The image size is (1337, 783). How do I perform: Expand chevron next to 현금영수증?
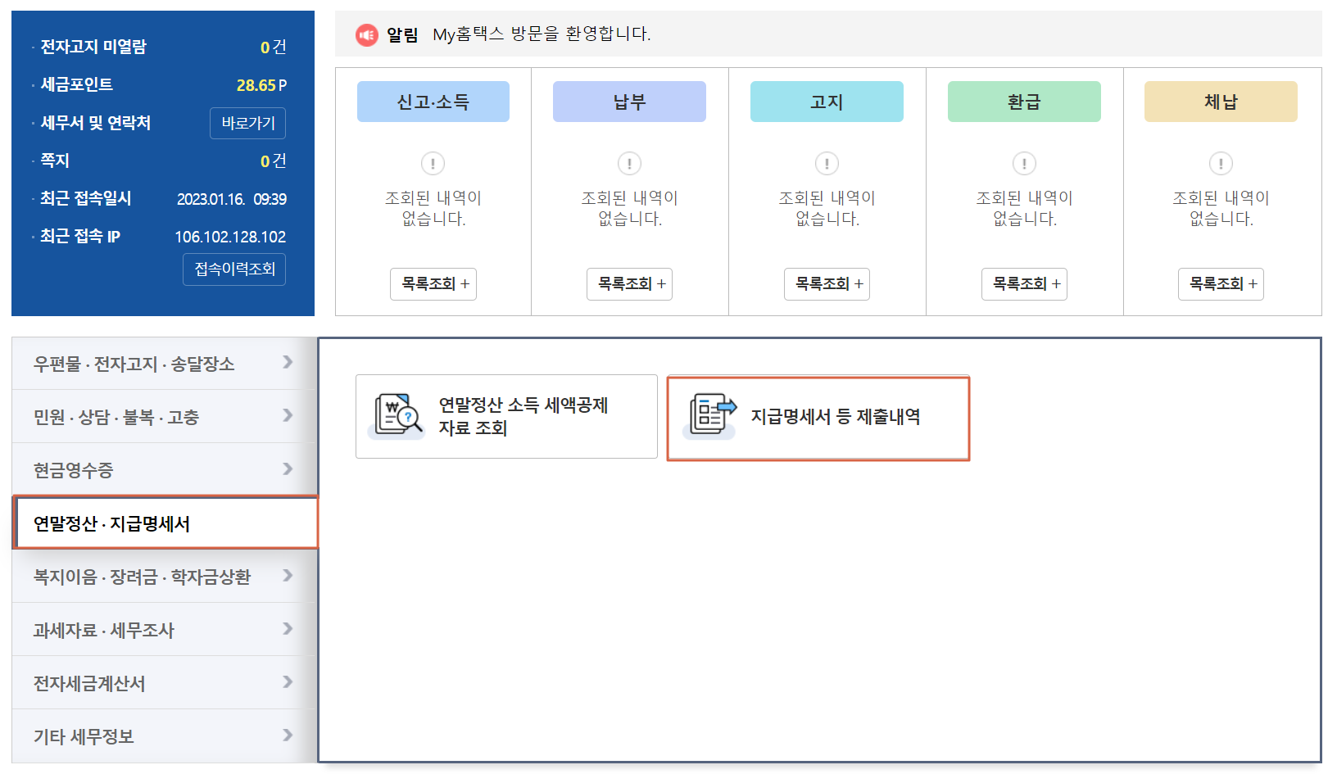tap(288, 468)
